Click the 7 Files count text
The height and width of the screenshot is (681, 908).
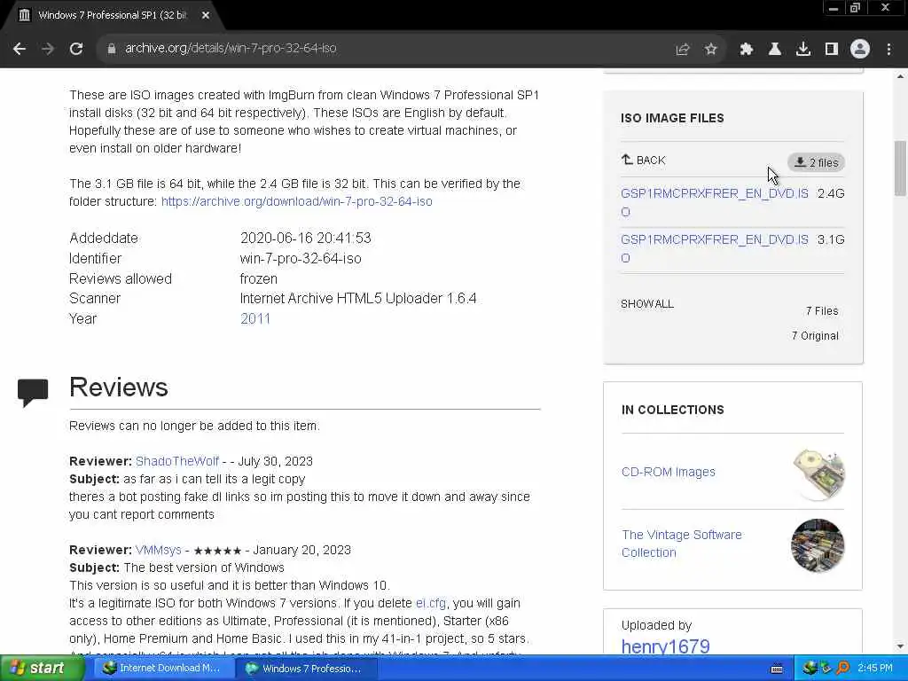822,311
